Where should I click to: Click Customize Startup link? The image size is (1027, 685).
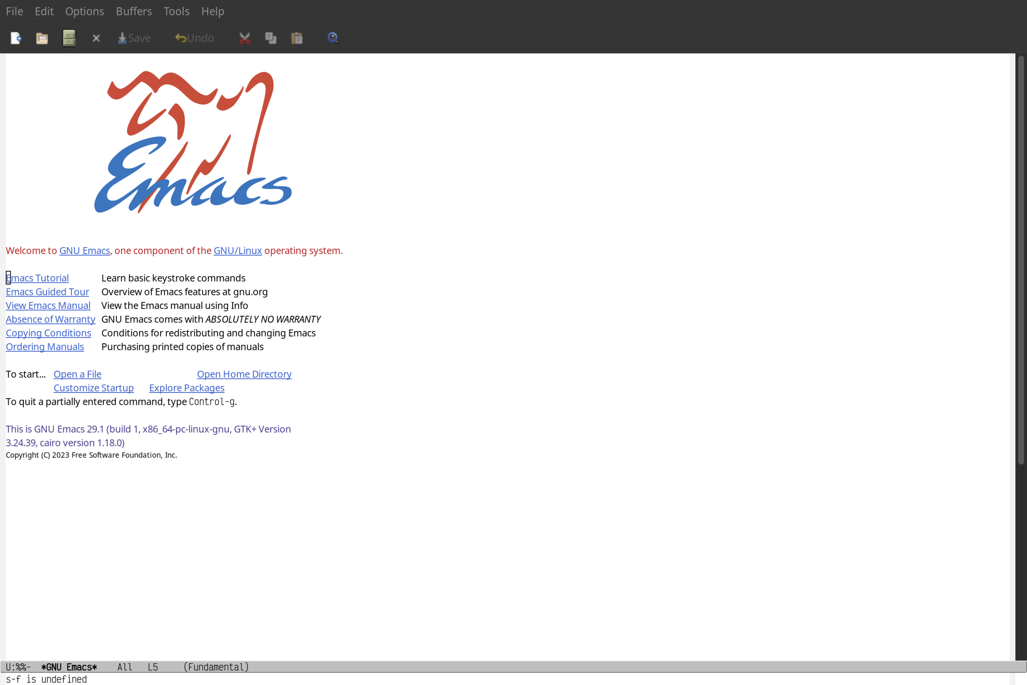tap(93, 387)
